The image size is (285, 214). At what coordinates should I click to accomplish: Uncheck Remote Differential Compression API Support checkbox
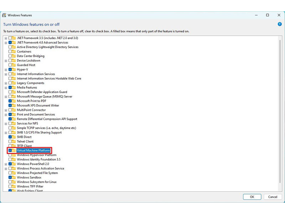pyautogui.click(x=10, y=119)
